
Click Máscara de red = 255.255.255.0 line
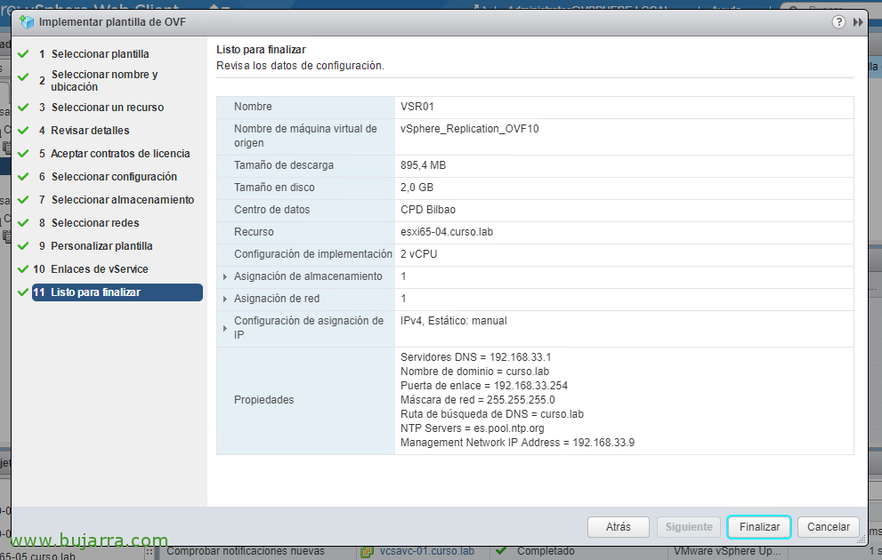click(x=478, y=400)
